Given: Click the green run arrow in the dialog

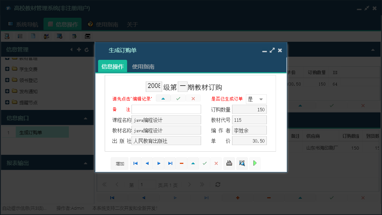Looking at the screenshot, I should click(255, 163).
